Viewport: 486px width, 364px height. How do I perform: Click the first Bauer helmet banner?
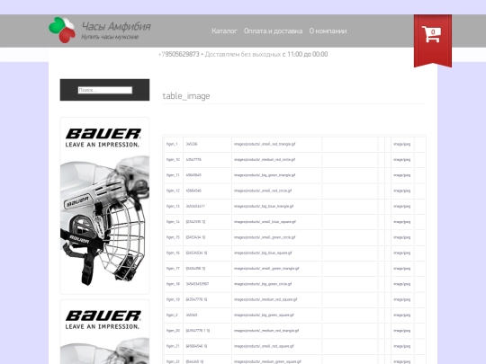coord(104,206)
